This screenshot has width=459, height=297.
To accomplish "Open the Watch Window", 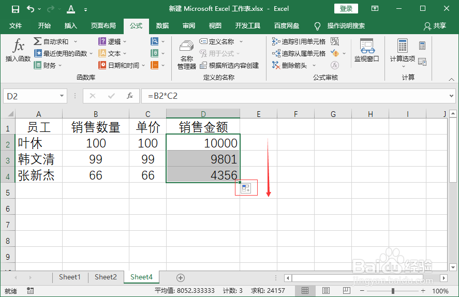I will click(x=366, y=50).
